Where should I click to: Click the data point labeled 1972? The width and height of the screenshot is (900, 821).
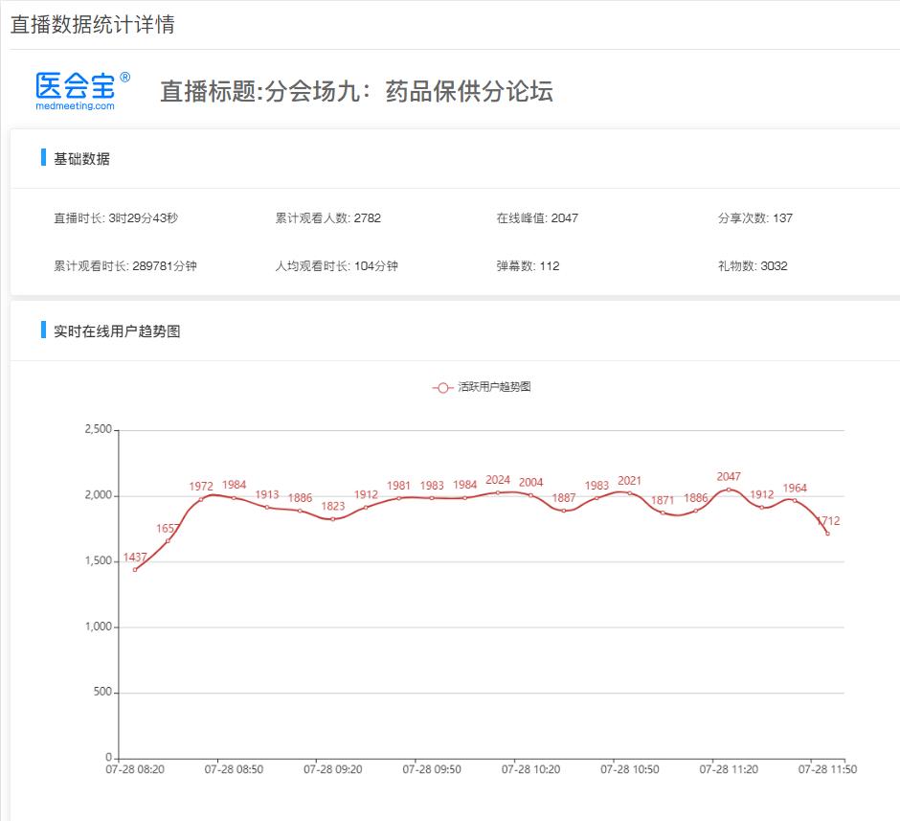201,499
